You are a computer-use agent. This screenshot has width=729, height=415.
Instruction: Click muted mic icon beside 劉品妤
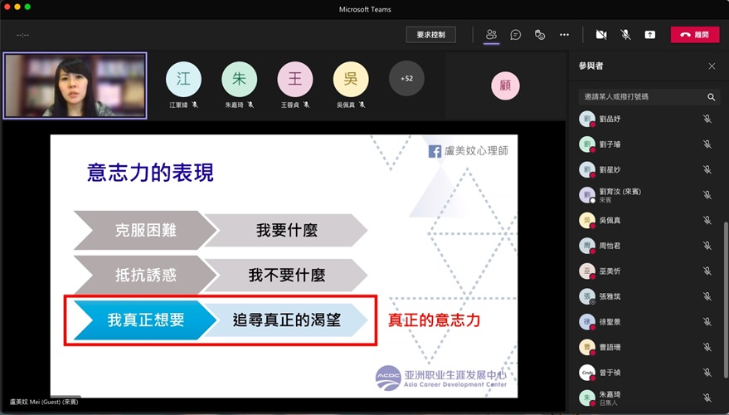click(x=707, y=120)
